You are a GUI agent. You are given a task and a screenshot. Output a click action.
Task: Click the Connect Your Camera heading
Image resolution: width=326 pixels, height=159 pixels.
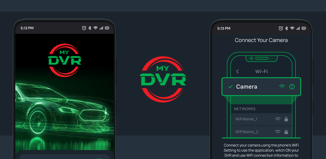(x=261, y=40)
